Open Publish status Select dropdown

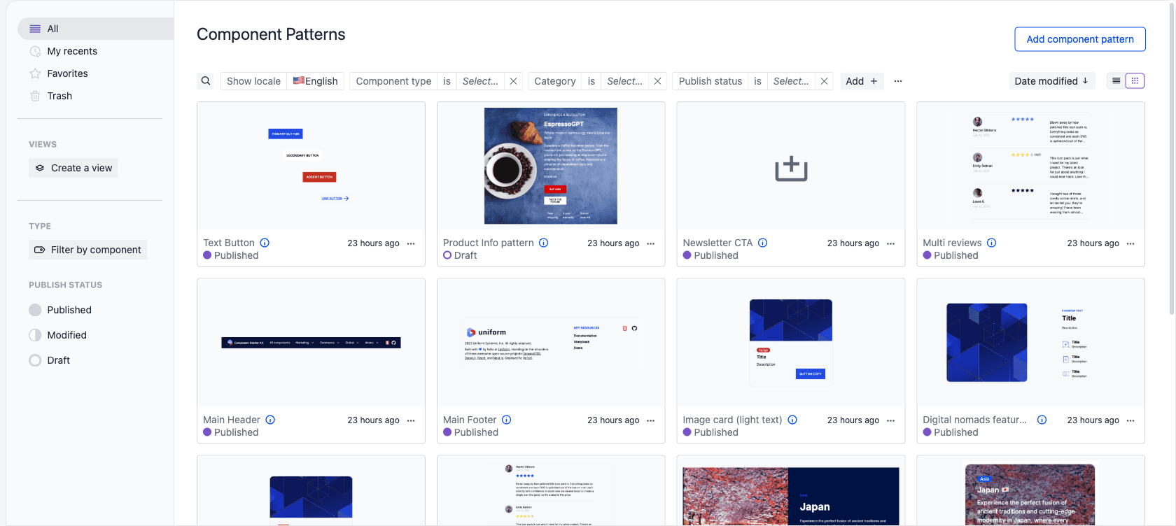tap(791, 81)
